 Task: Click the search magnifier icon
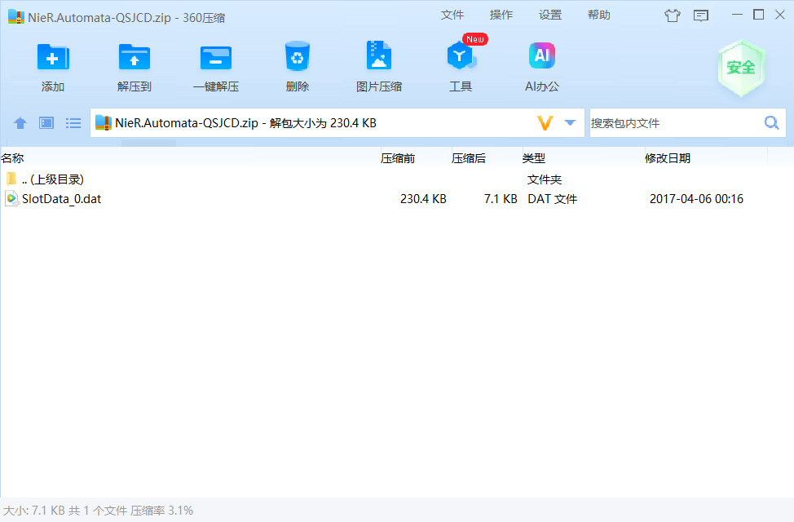(x=771, y=122)
